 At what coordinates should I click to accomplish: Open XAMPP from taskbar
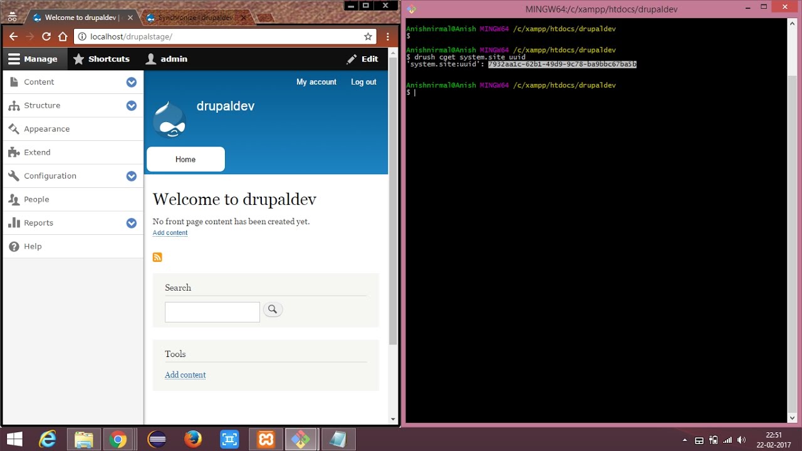pyautogui.click(x=265, y=439)
